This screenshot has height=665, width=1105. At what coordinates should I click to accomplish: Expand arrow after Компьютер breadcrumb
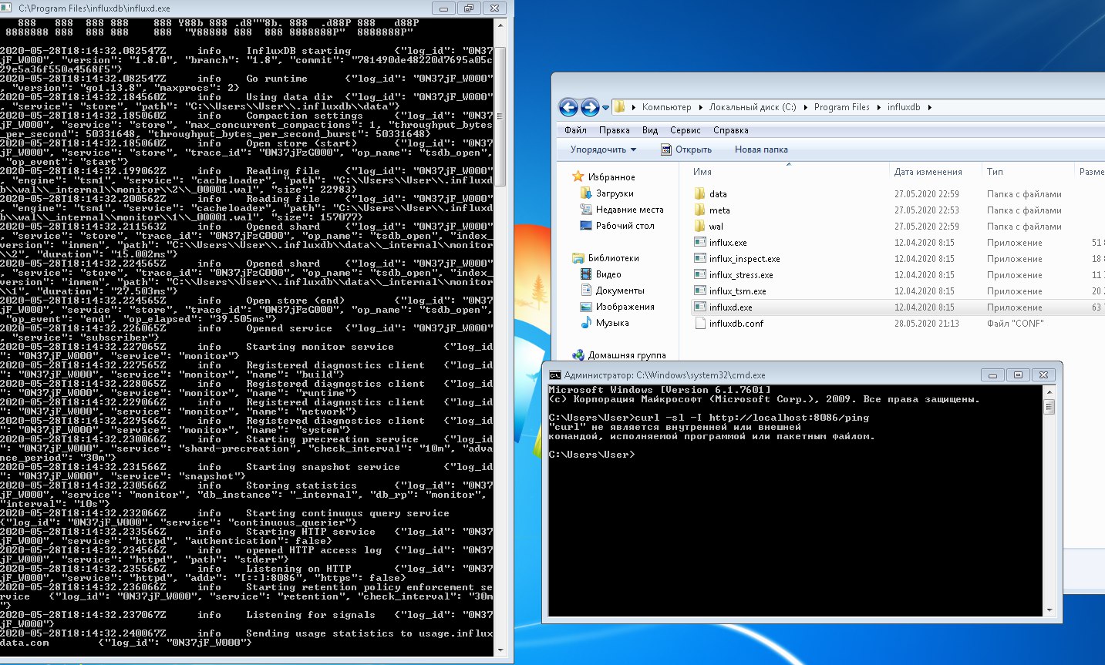701,107
